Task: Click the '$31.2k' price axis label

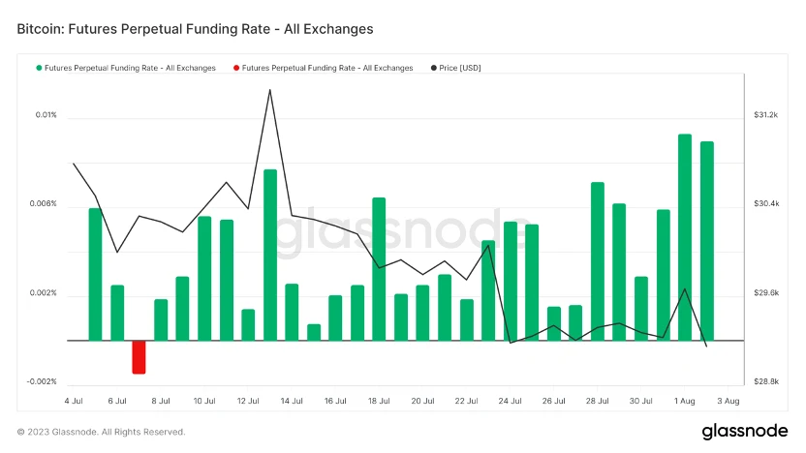Action: pyautogui.click(x=765, y=115)
